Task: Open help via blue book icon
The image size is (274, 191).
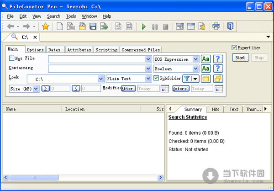Action: (230, 26)
